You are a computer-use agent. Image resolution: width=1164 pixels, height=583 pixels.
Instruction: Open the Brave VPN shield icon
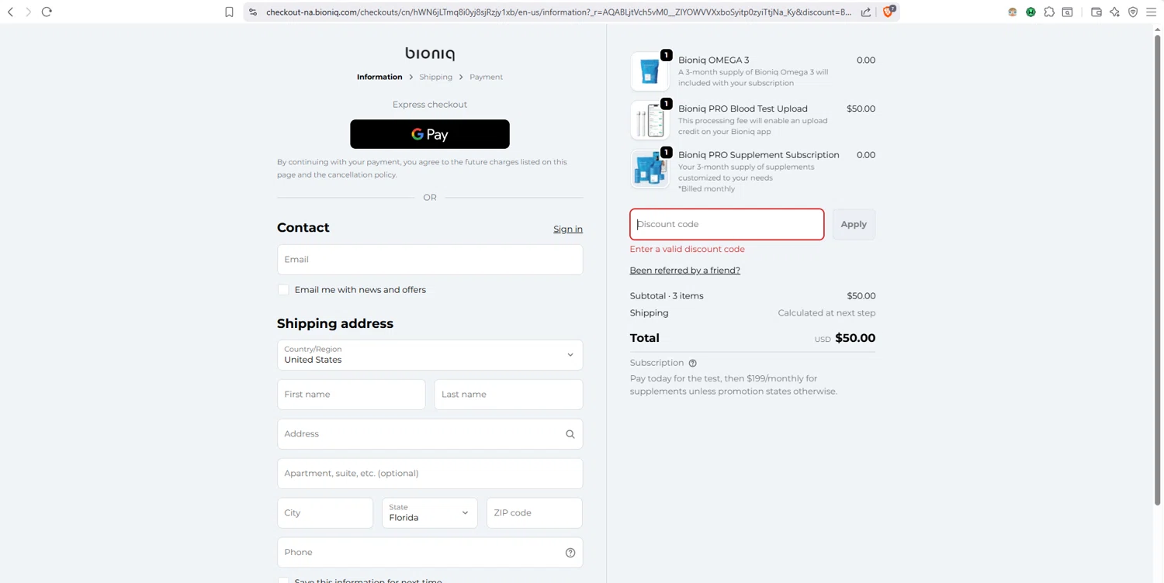[1133, 12]
